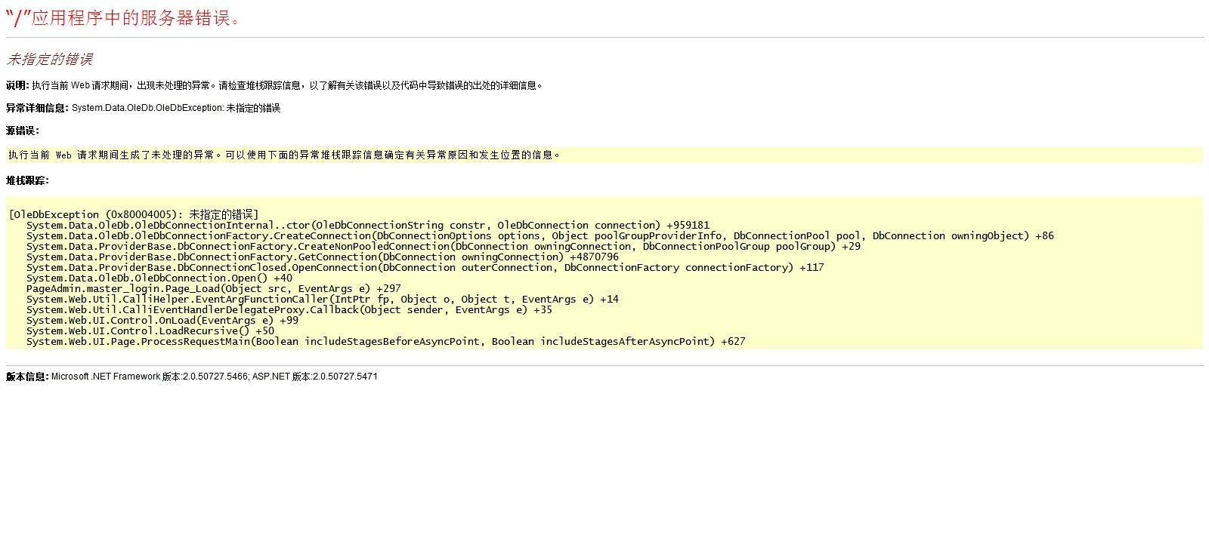Click the italic "未指定的错误" subheading
Image resolution: width=1209 pixels, height=535 pixels.
(x=50, y=60)
